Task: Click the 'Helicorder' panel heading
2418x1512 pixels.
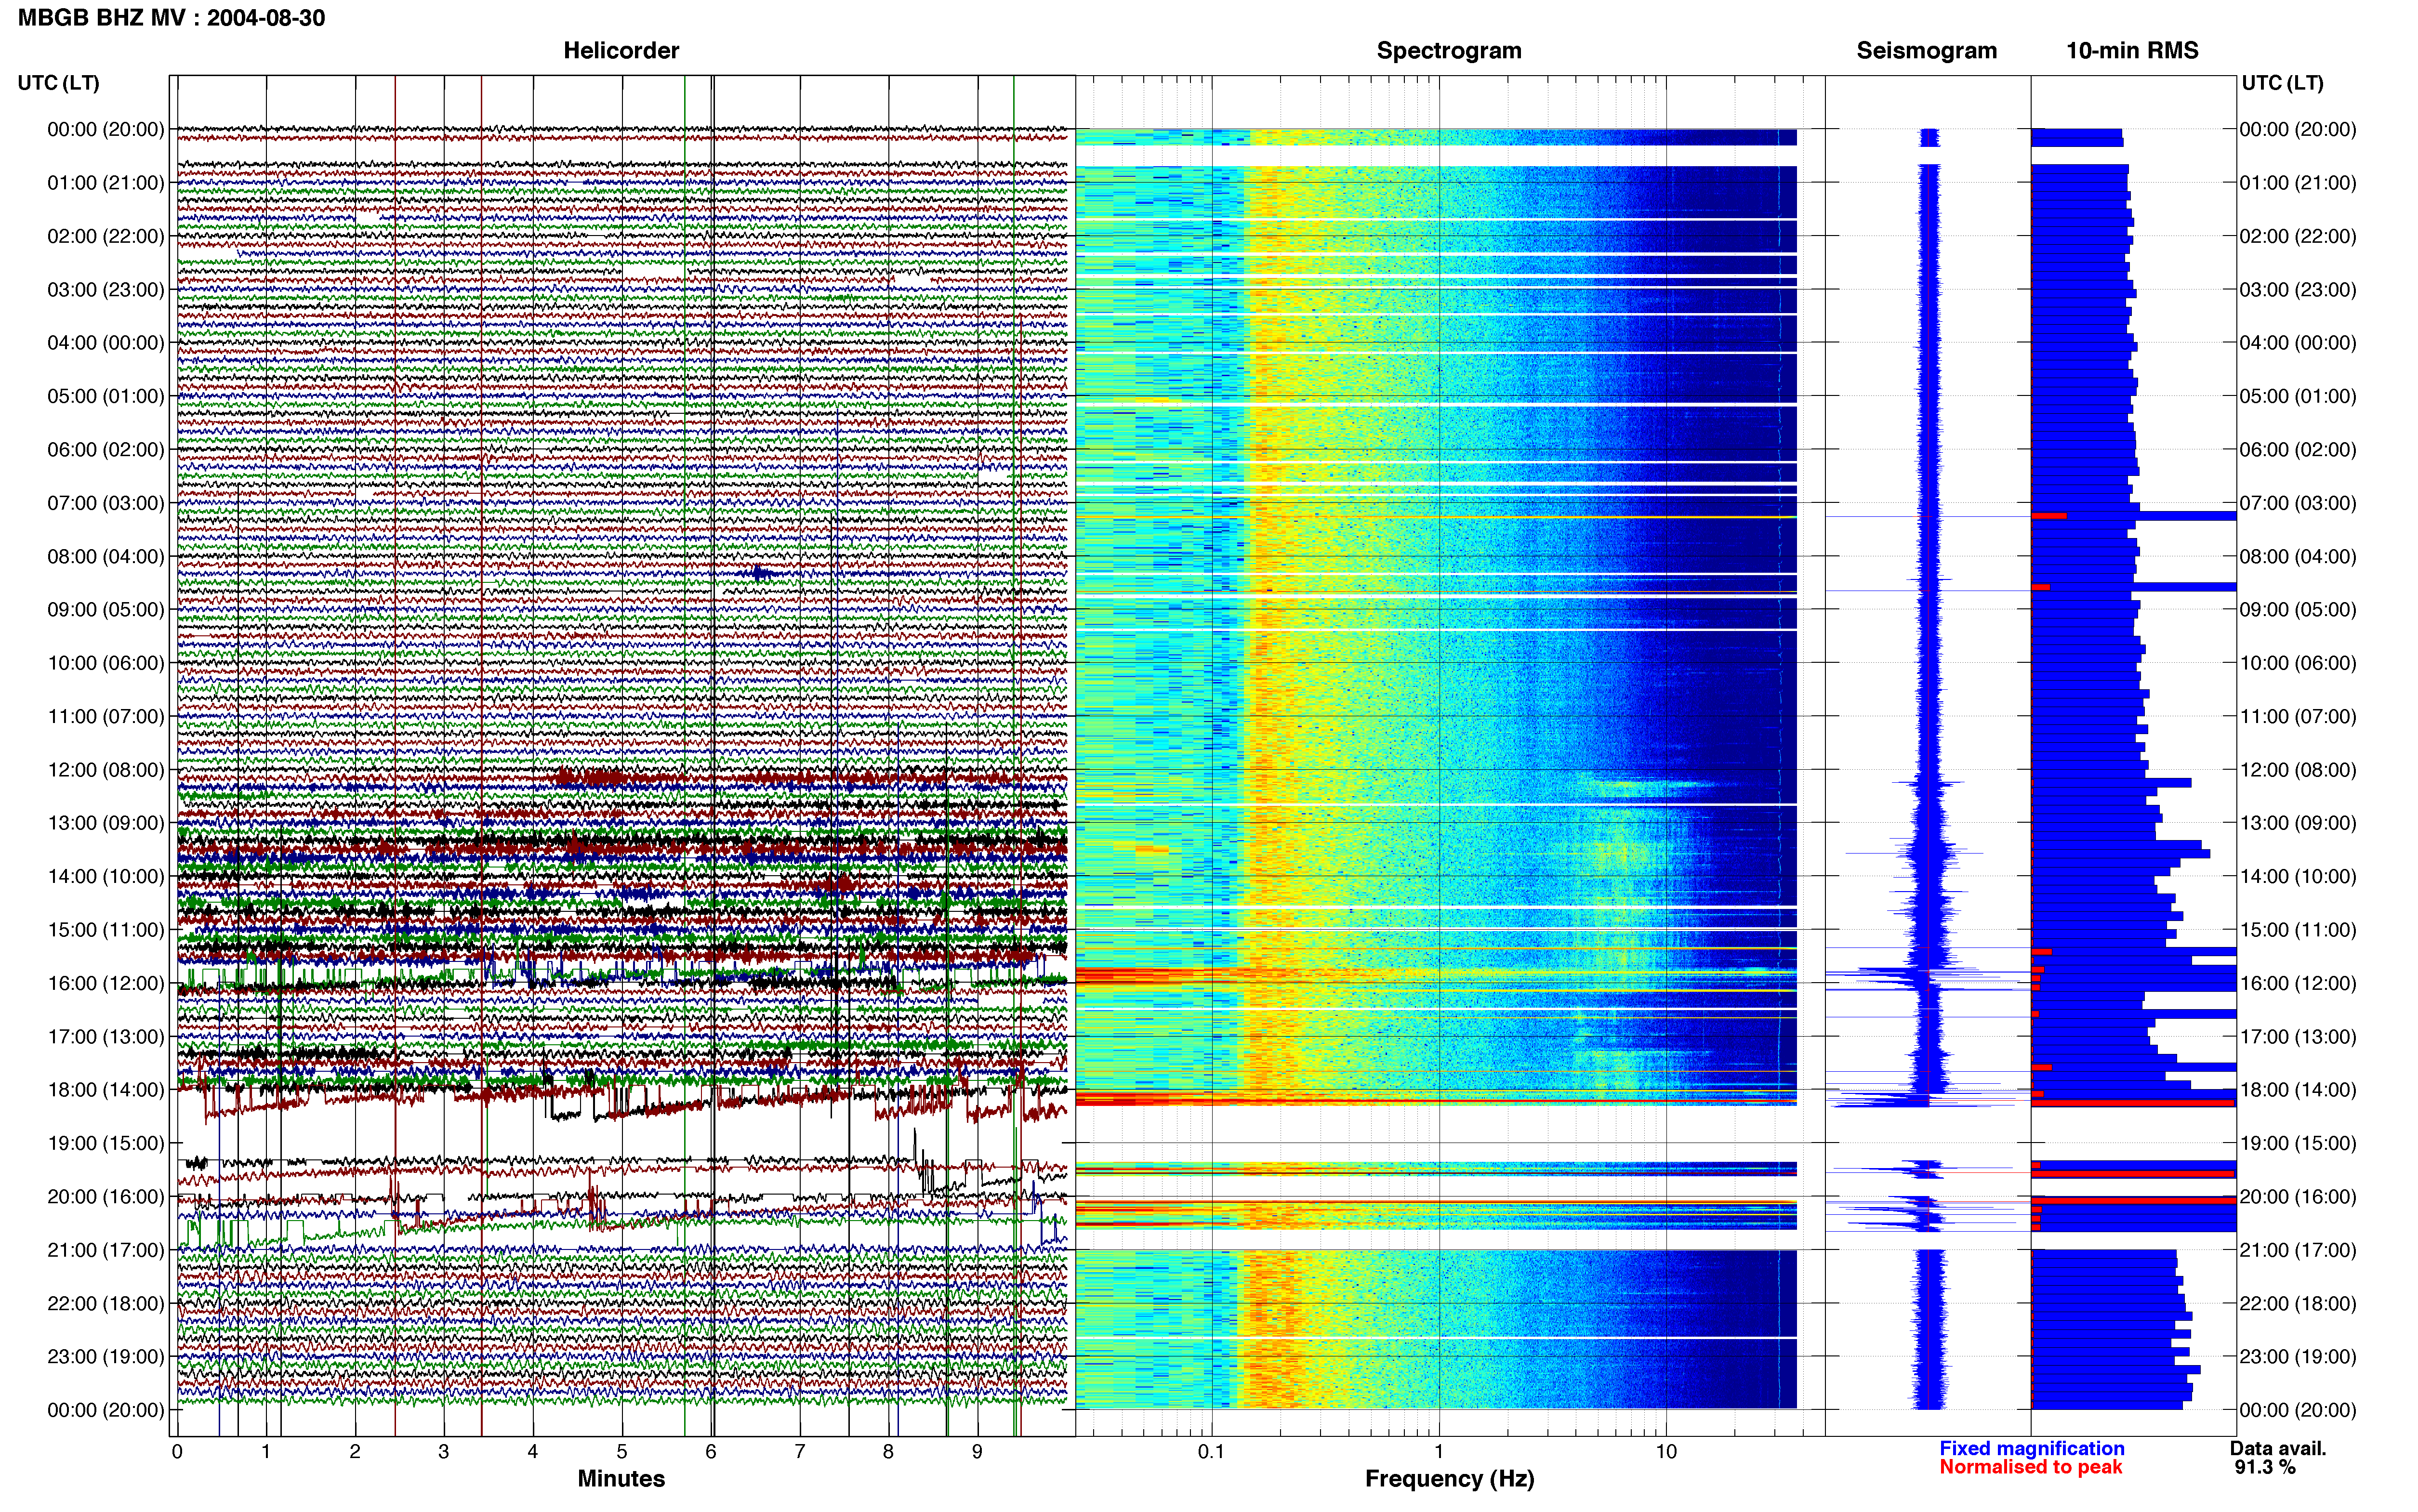Action: pos(621,50)
